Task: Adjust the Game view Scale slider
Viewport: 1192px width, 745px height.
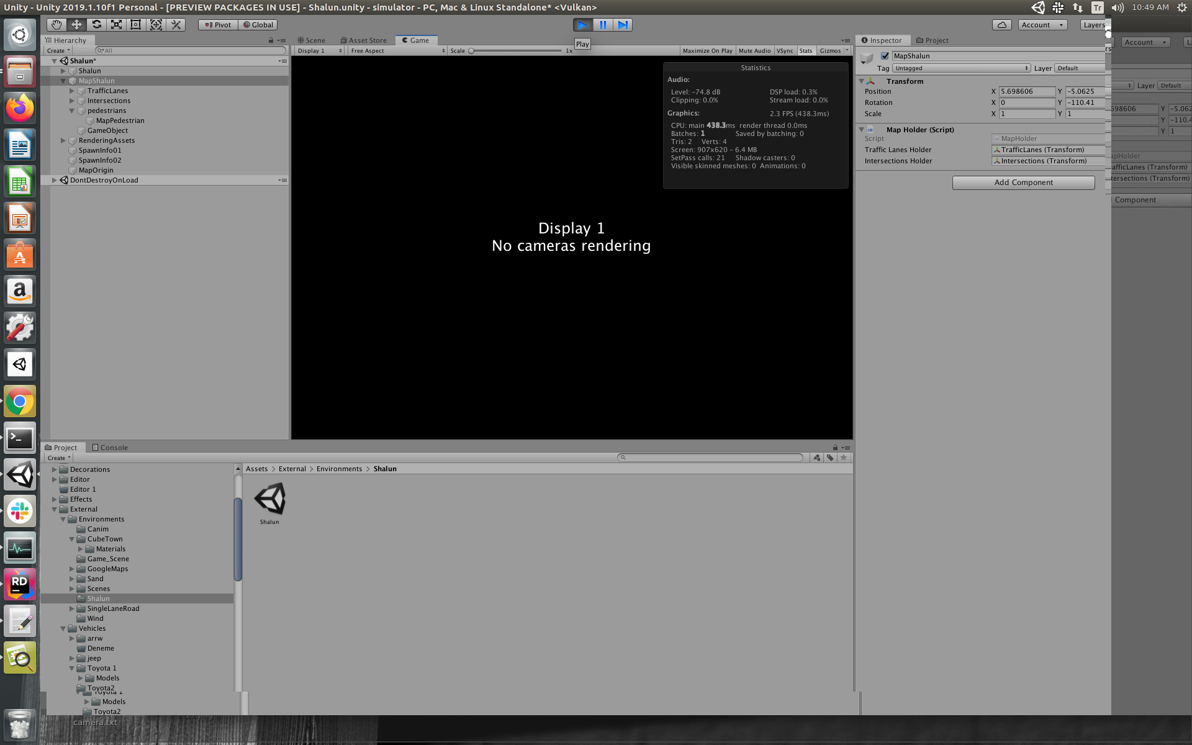Action: coord(472,50)
